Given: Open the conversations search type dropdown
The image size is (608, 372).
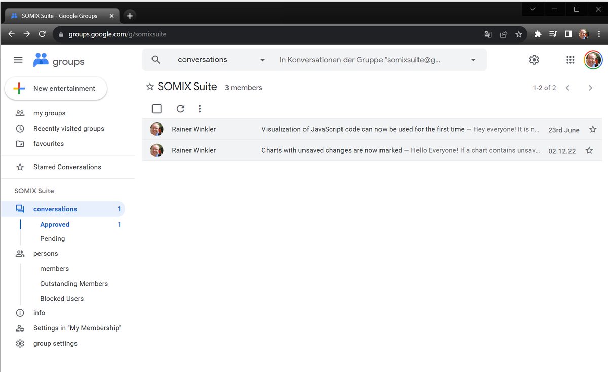Looking at the screenshot, I should click(x=221, y=60).
